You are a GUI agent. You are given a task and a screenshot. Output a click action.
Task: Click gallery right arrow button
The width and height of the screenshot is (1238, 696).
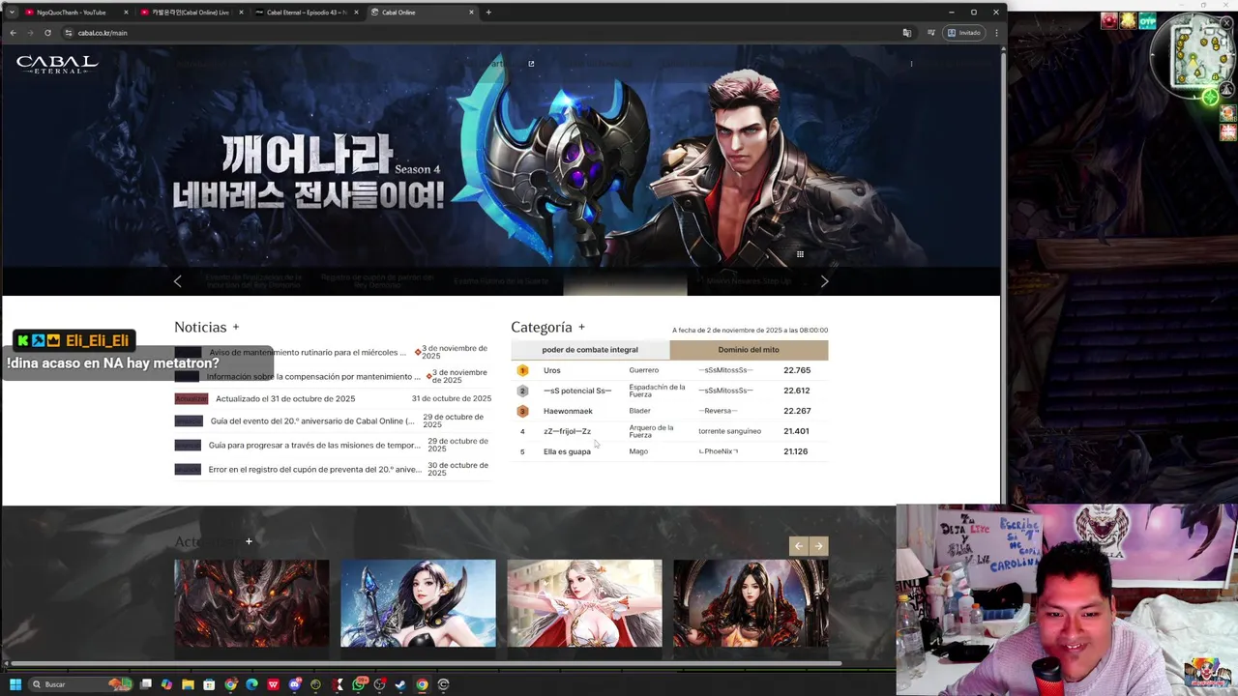pos(818,546)
